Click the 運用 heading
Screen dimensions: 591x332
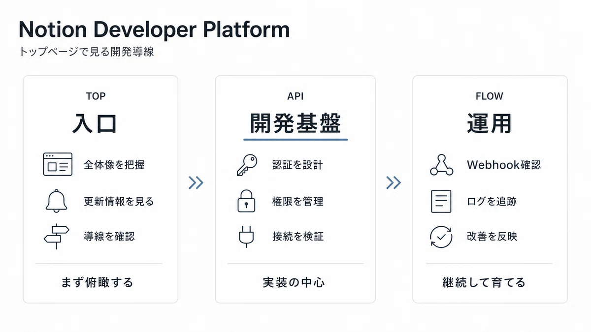click(x=490, y=123)
